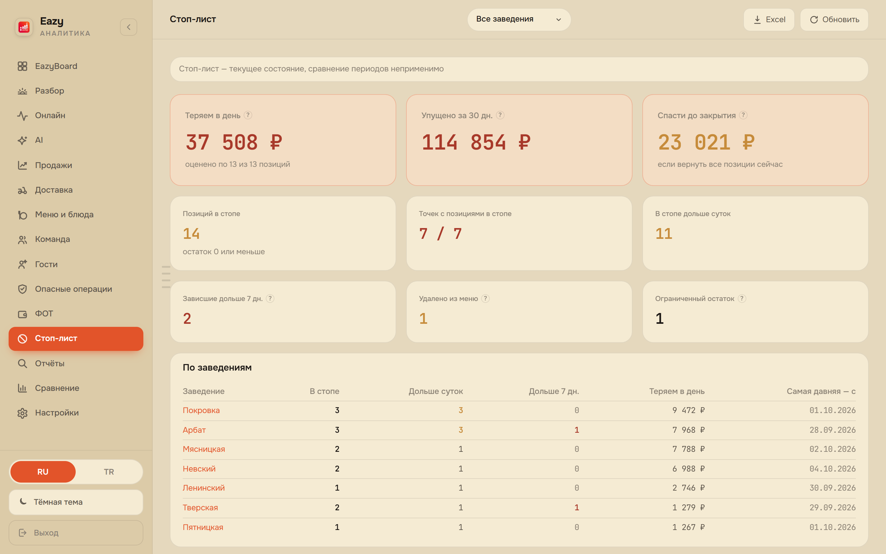Screen dimensions: 886x554
Task: Enable Тёмная тема
Action: pos(76,502)
